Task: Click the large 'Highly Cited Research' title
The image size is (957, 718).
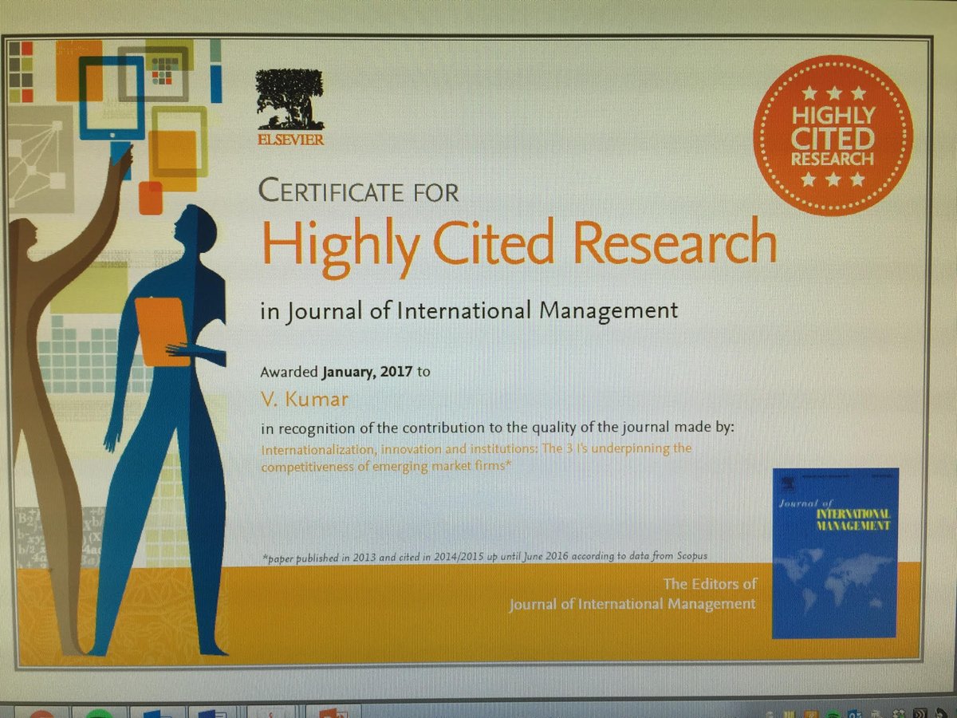Action: coord(519,245)
